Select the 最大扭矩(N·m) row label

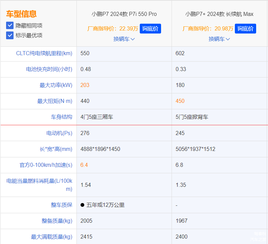tap(54, 101)
